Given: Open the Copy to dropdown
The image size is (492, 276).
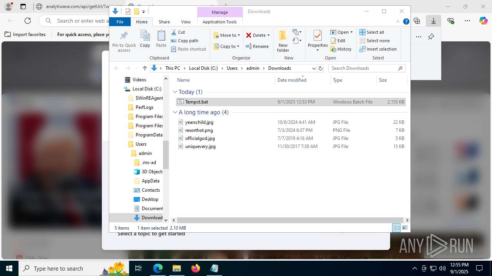Looking at the screenshot, I should click(227, 46).
